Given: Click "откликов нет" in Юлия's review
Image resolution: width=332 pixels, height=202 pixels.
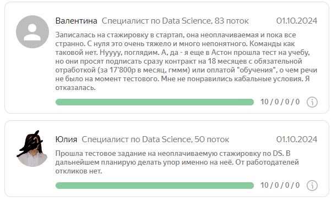Looking at the screenshot, I should [x=78, y=171].
